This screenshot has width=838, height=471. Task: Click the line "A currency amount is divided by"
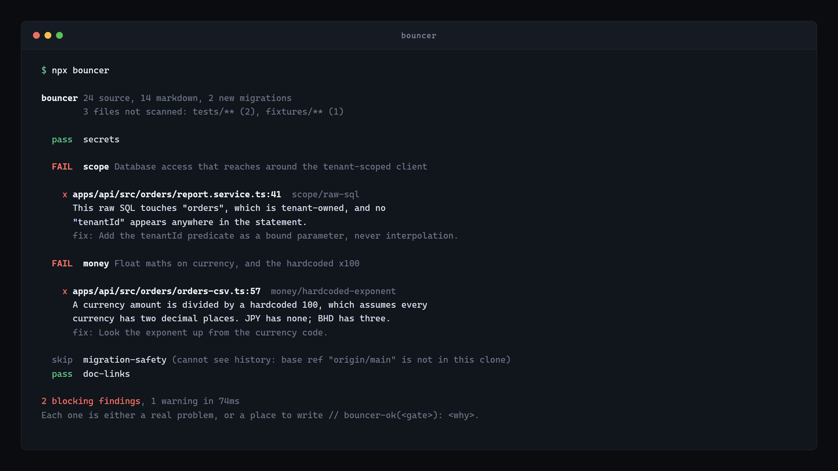[250, 305]
